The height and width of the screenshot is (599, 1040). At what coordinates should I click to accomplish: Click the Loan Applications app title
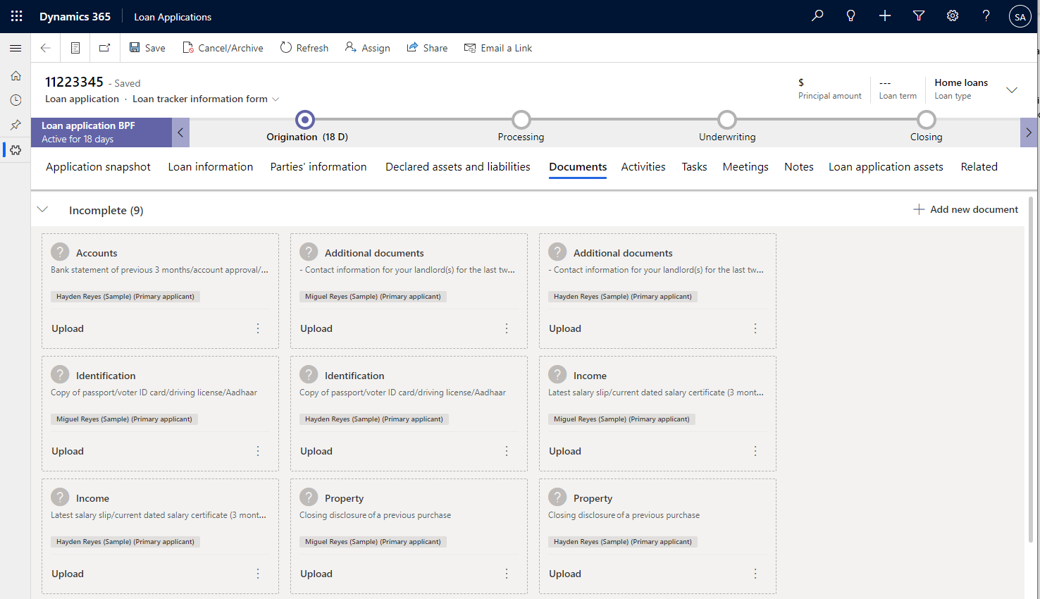173,17
